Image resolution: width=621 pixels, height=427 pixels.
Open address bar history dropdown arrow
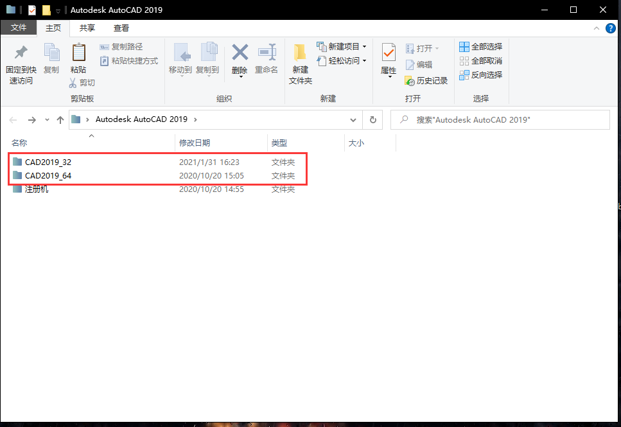353,119
